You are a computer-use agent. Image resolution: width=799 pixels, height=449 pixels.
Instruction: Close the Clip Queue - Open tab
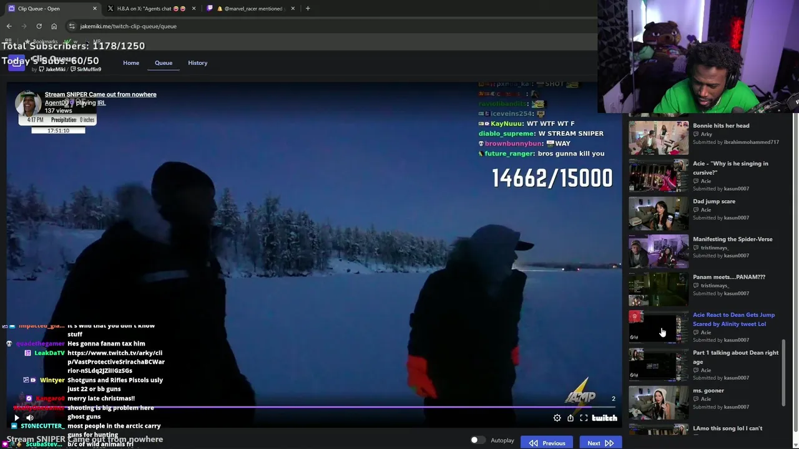point(95,9)
